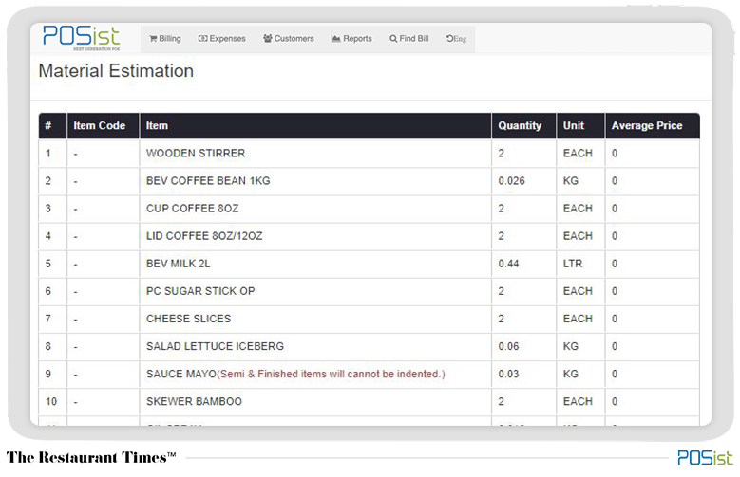Open the Find Bill search item
740x477 pixels.
[x=408, y=39]
